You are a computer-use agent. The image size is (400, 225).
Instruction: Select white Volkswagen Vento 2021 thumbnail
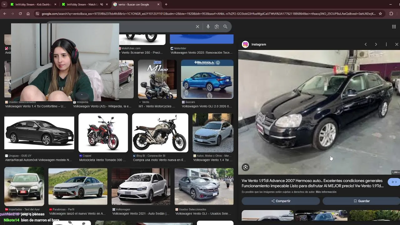(x=141, y=187)
